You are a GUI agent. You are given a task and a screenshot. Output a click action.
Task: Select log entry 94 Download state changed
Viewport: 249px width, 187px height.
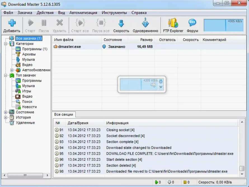coord(146,148)
